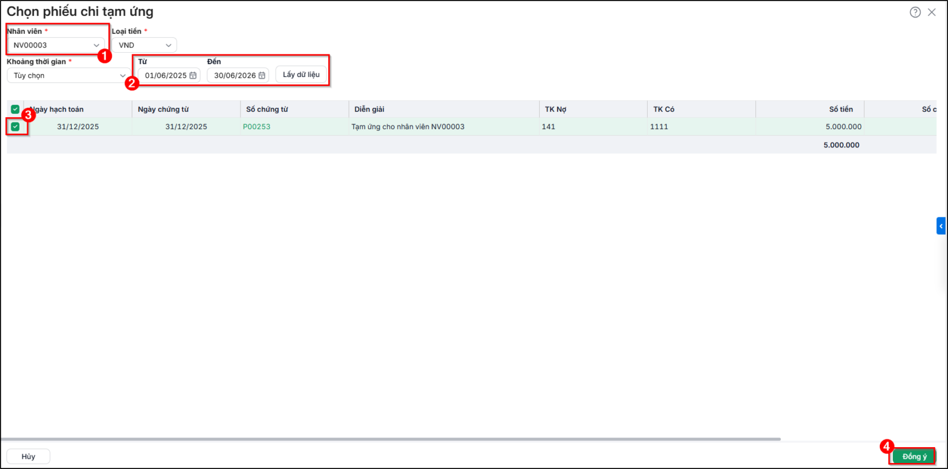The height and width of the screenshot is (469, 948).
Task: Open calendar picker for Đến date
Action: point(262,76)
